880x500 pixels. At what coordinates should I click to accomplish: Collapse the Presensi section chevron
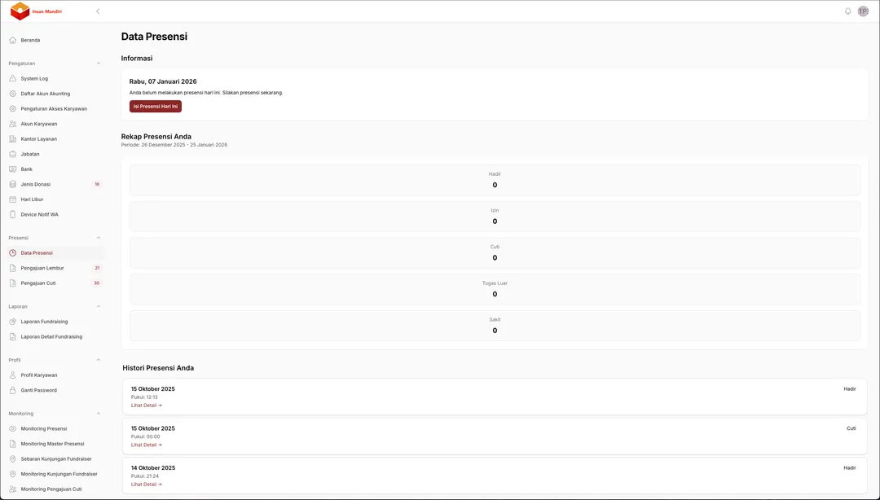pyautogui.click(x=99, y=238)
